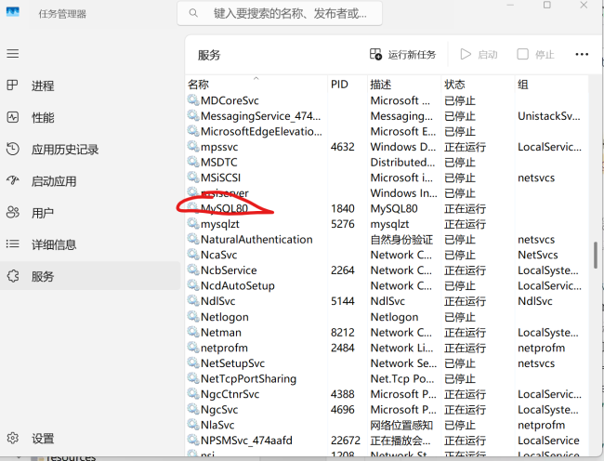Click the gear icon beside Netman
Image resolution: width=604 pixels, height=461 pixels.
[x=193, y=331]
